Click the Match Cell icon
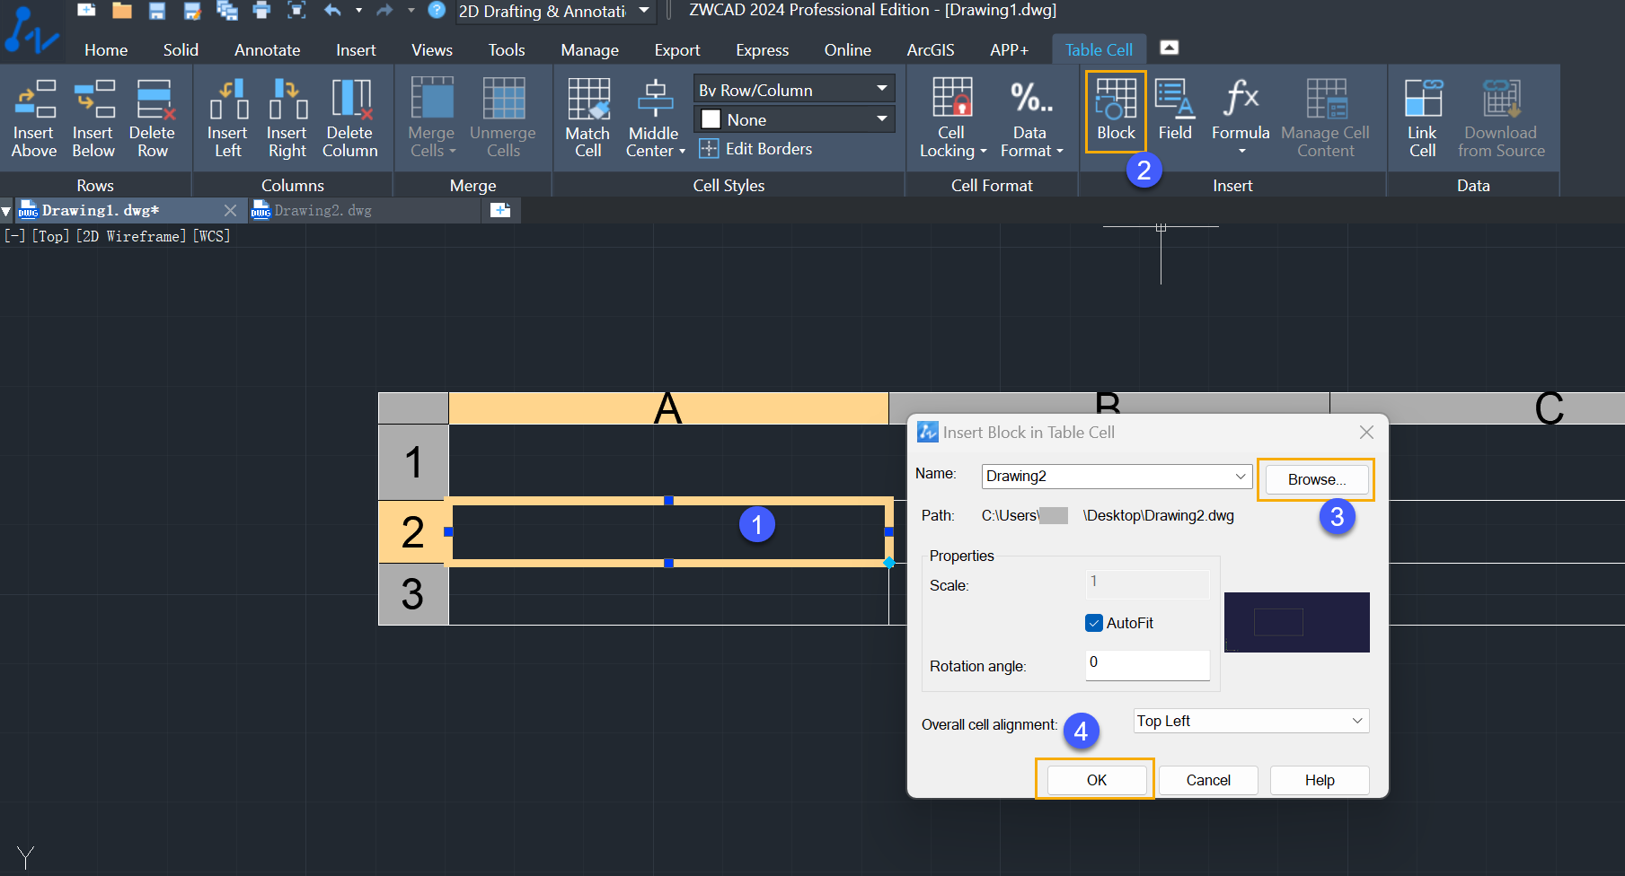The image size is (1625, 876). (588, 118)
